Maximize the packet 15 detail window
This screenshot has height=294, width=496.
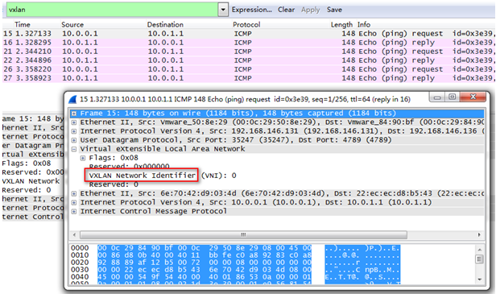pos(453,97)
